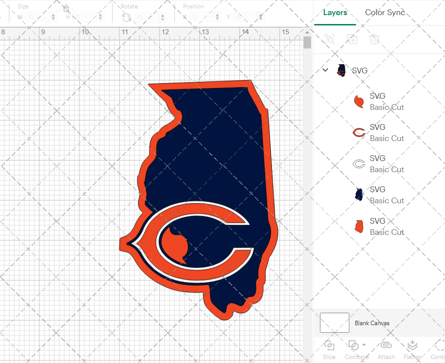Select the white C outline layer
Screen dimensions: 445x363
379,164
